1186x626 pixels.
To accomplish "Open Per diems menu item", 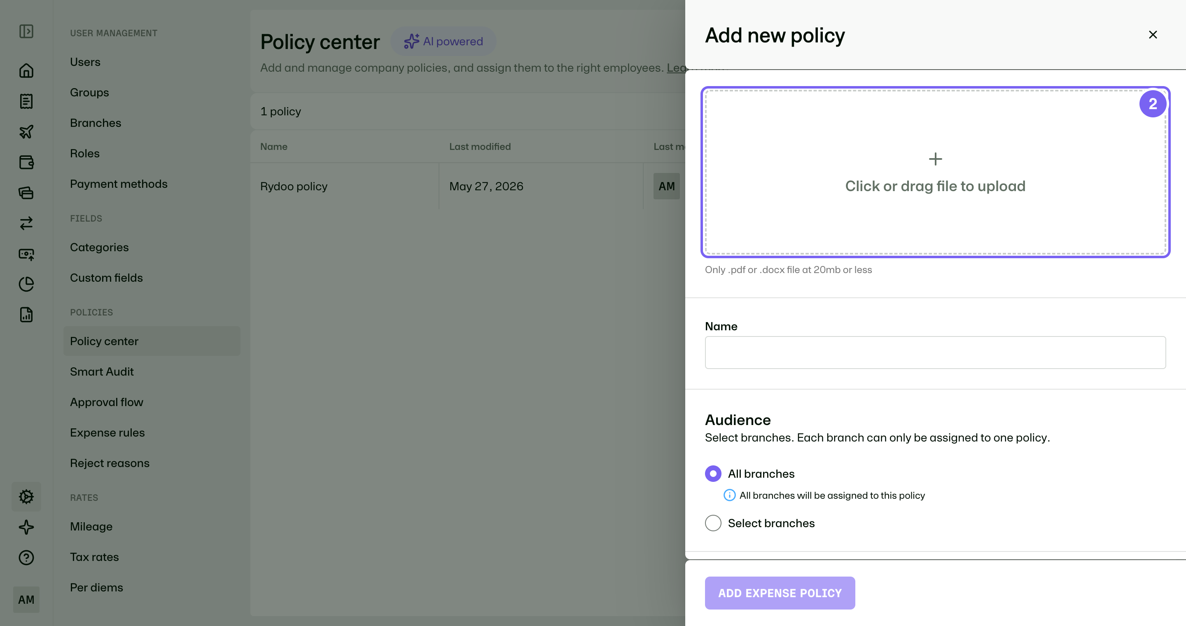I will coord(96,587).
